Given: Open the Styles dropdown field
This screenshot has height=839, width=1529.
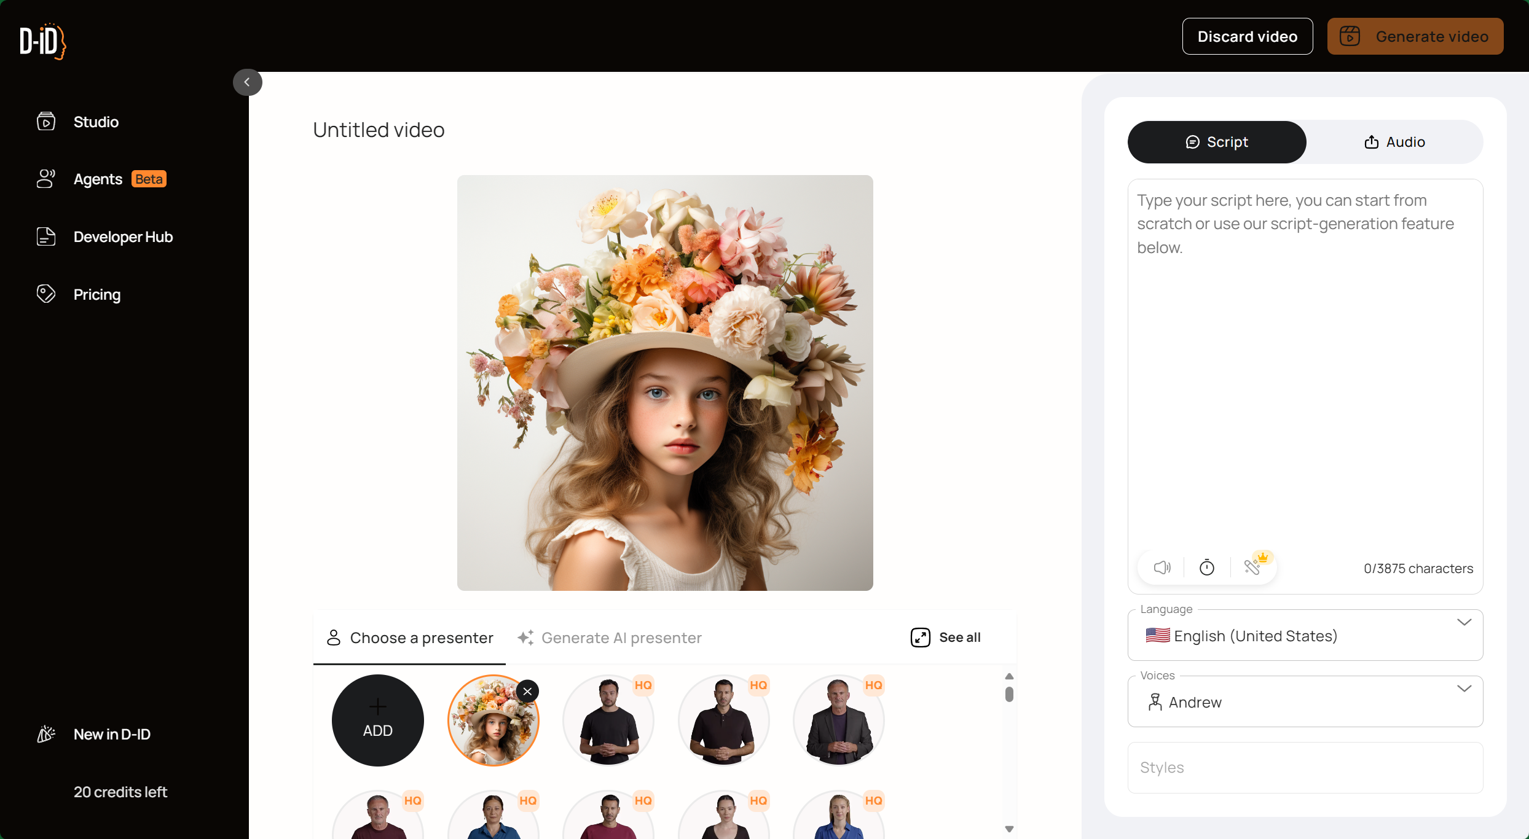Looking at the screenshot, I should (x=1305, y=768).
